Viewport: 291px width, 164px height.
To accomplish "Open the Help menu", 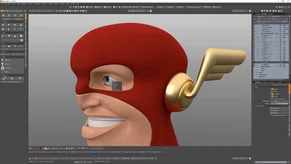I will click(x=78, y=4).
